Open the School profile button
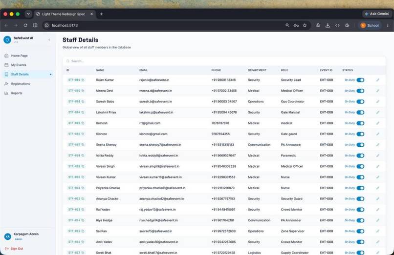 (370, 25)
